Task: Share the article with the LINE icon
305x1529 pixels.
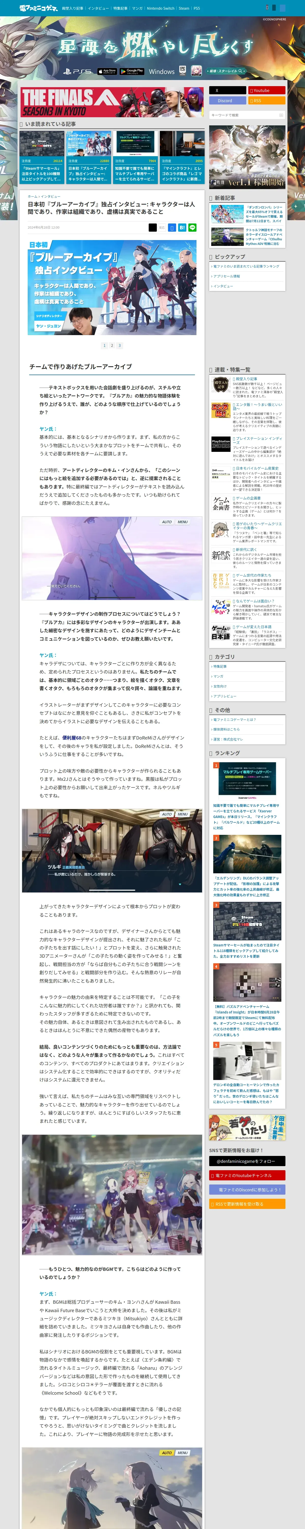Action: [192, 227]
